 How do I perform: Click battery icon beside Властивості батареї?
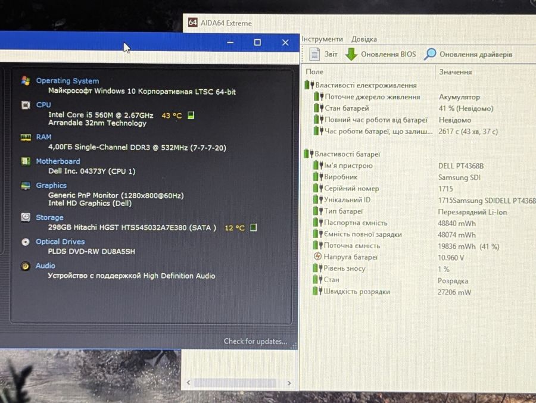pyautogui.click(x=308, y=154)
